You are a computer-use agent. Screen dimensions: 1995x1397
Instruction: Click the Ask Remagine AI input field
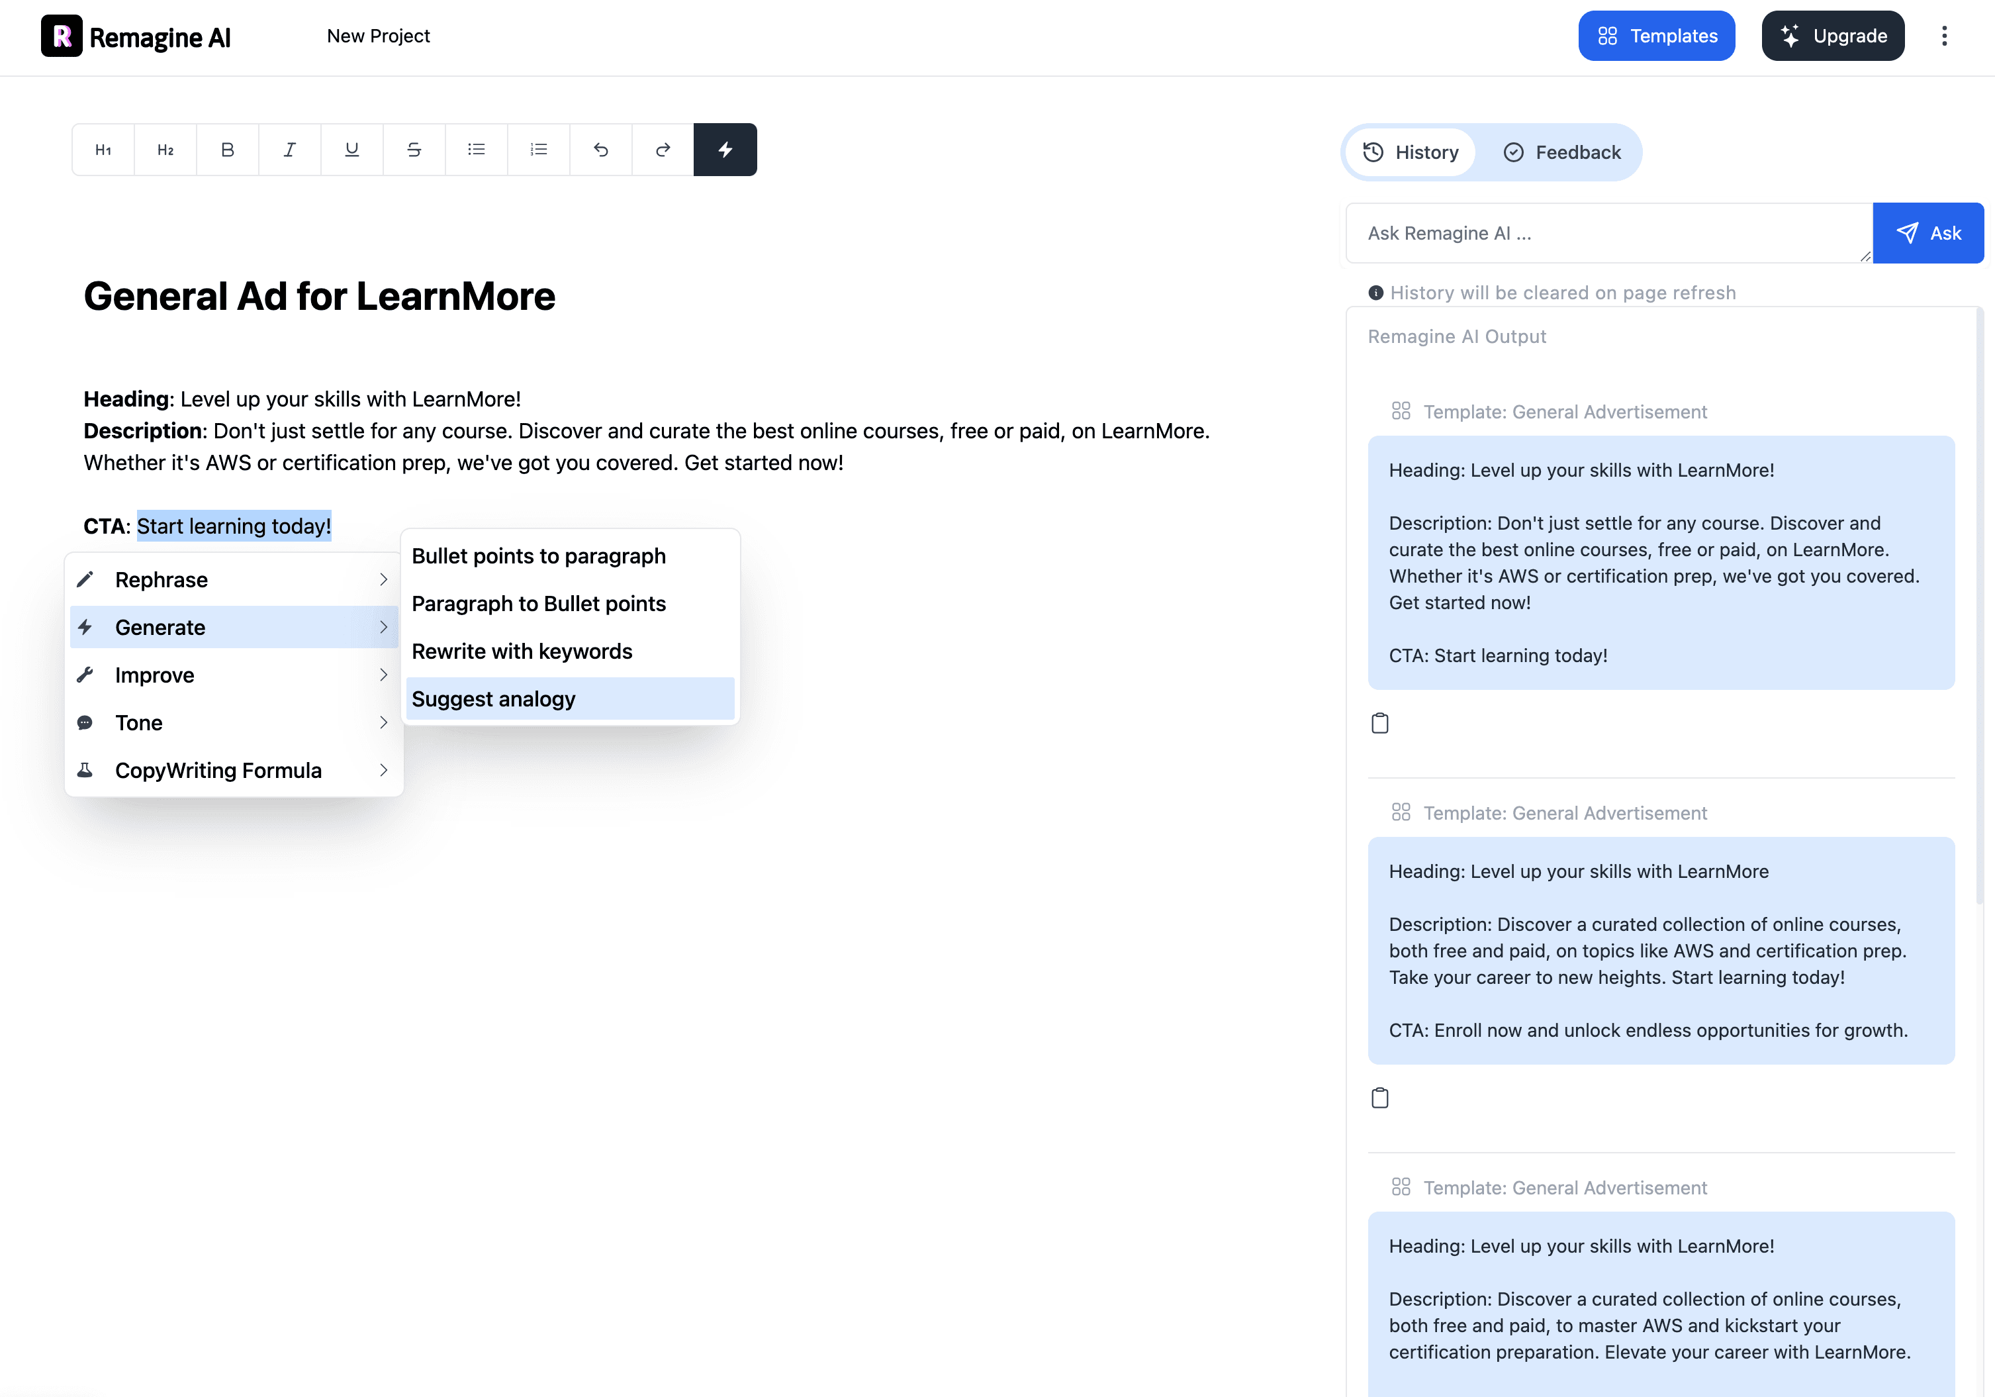click(1608, 232)
